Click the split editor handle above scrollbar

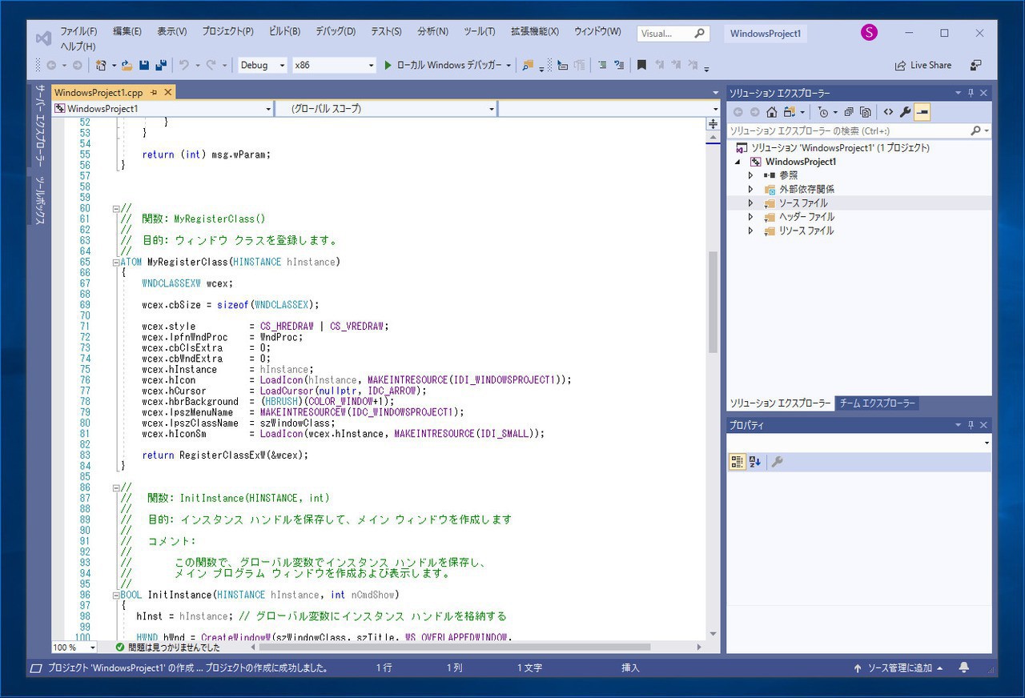pyautogui.click(x=713, y=124)
